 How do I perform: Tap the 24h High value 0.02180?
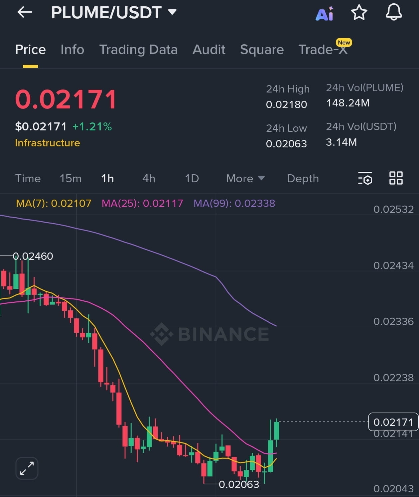(x=286, y=104)
